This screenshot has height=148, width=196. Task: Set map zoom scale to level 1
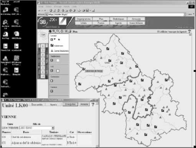coord(43,68)
